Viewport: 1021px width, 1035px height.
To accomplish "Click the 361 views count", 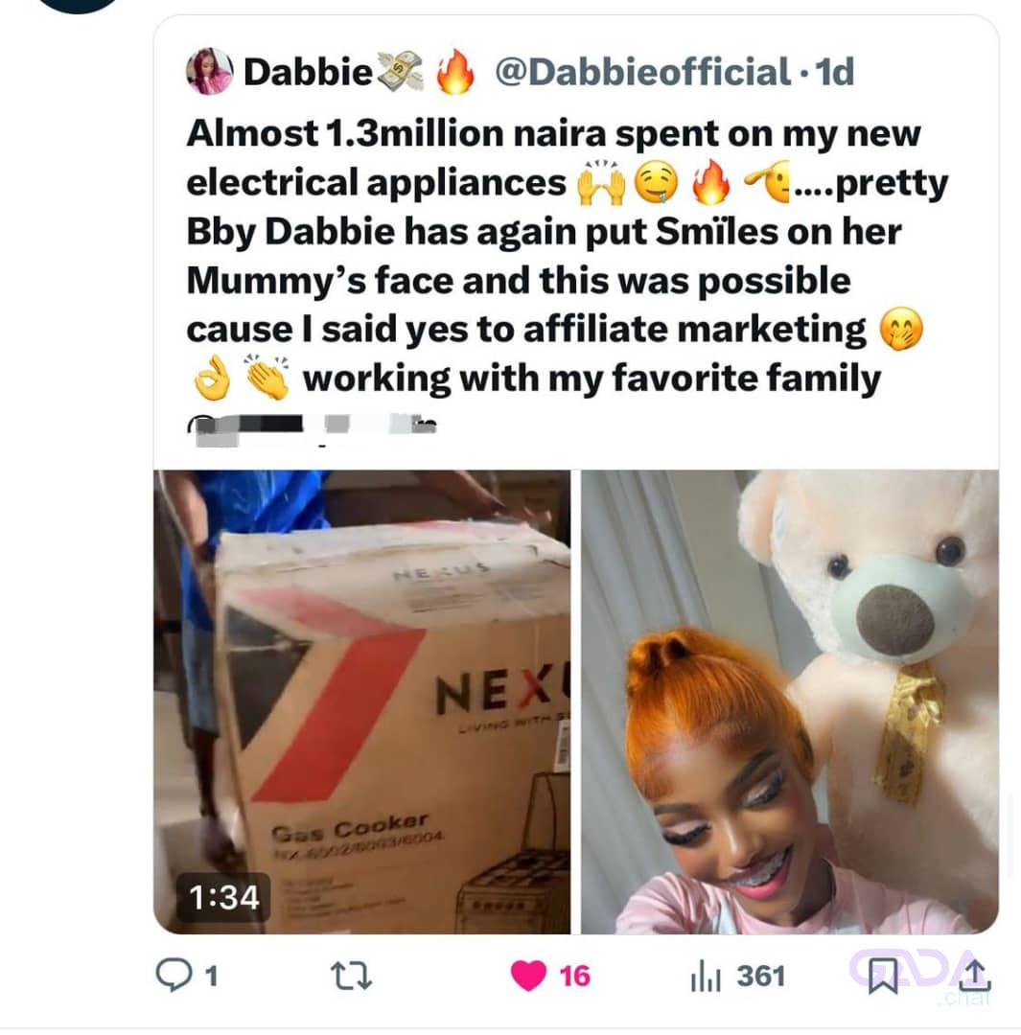I will tap(761, 977).
